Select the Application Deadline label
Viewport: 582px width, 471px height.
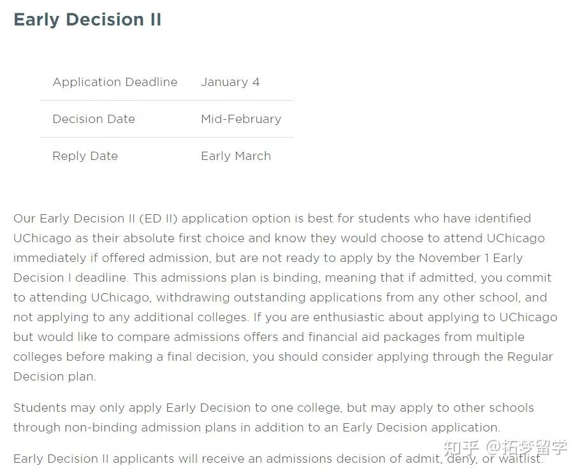[115, 82]
